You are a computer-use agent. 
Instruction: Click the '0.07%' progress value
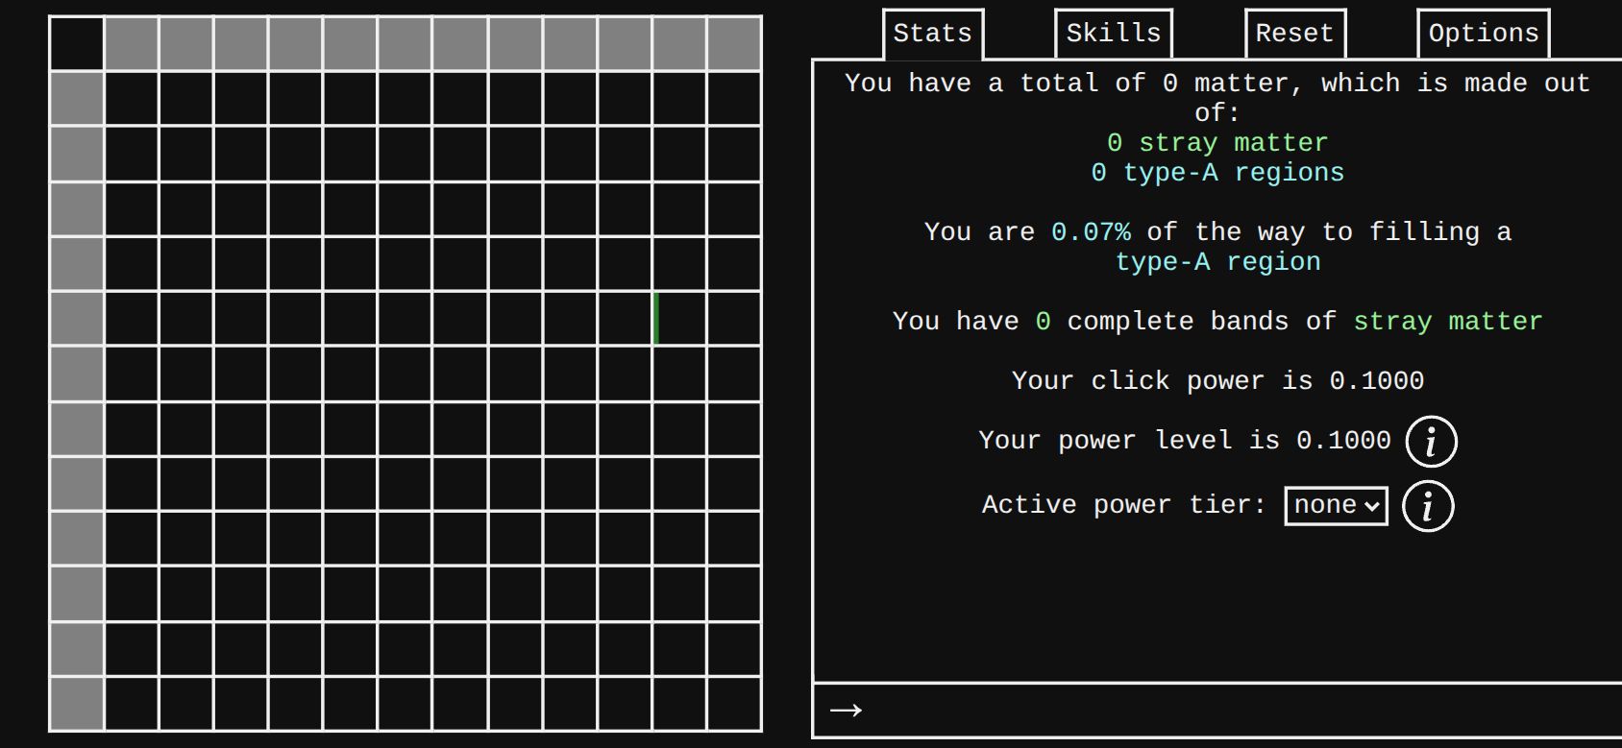point(1091,232)
